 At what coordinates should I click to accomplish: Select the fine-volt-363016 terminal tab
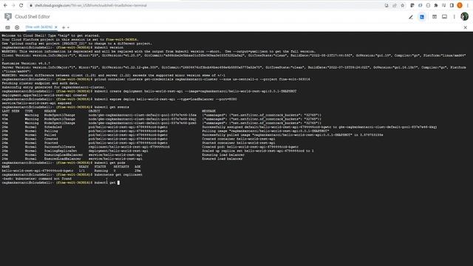(39, 27)
